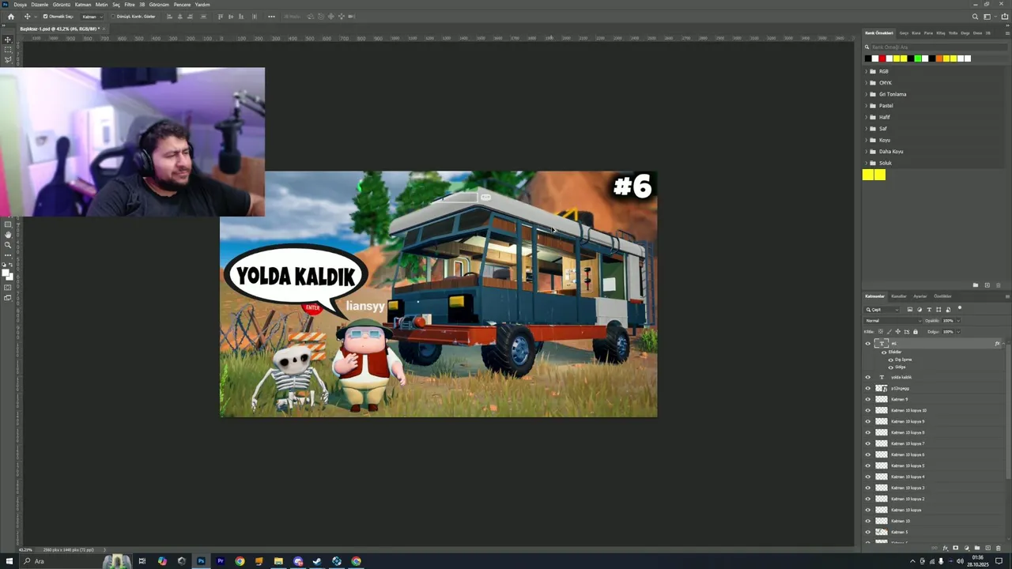
Task: Click the foreground color swatch in toolbar
Action: (6, 273)
